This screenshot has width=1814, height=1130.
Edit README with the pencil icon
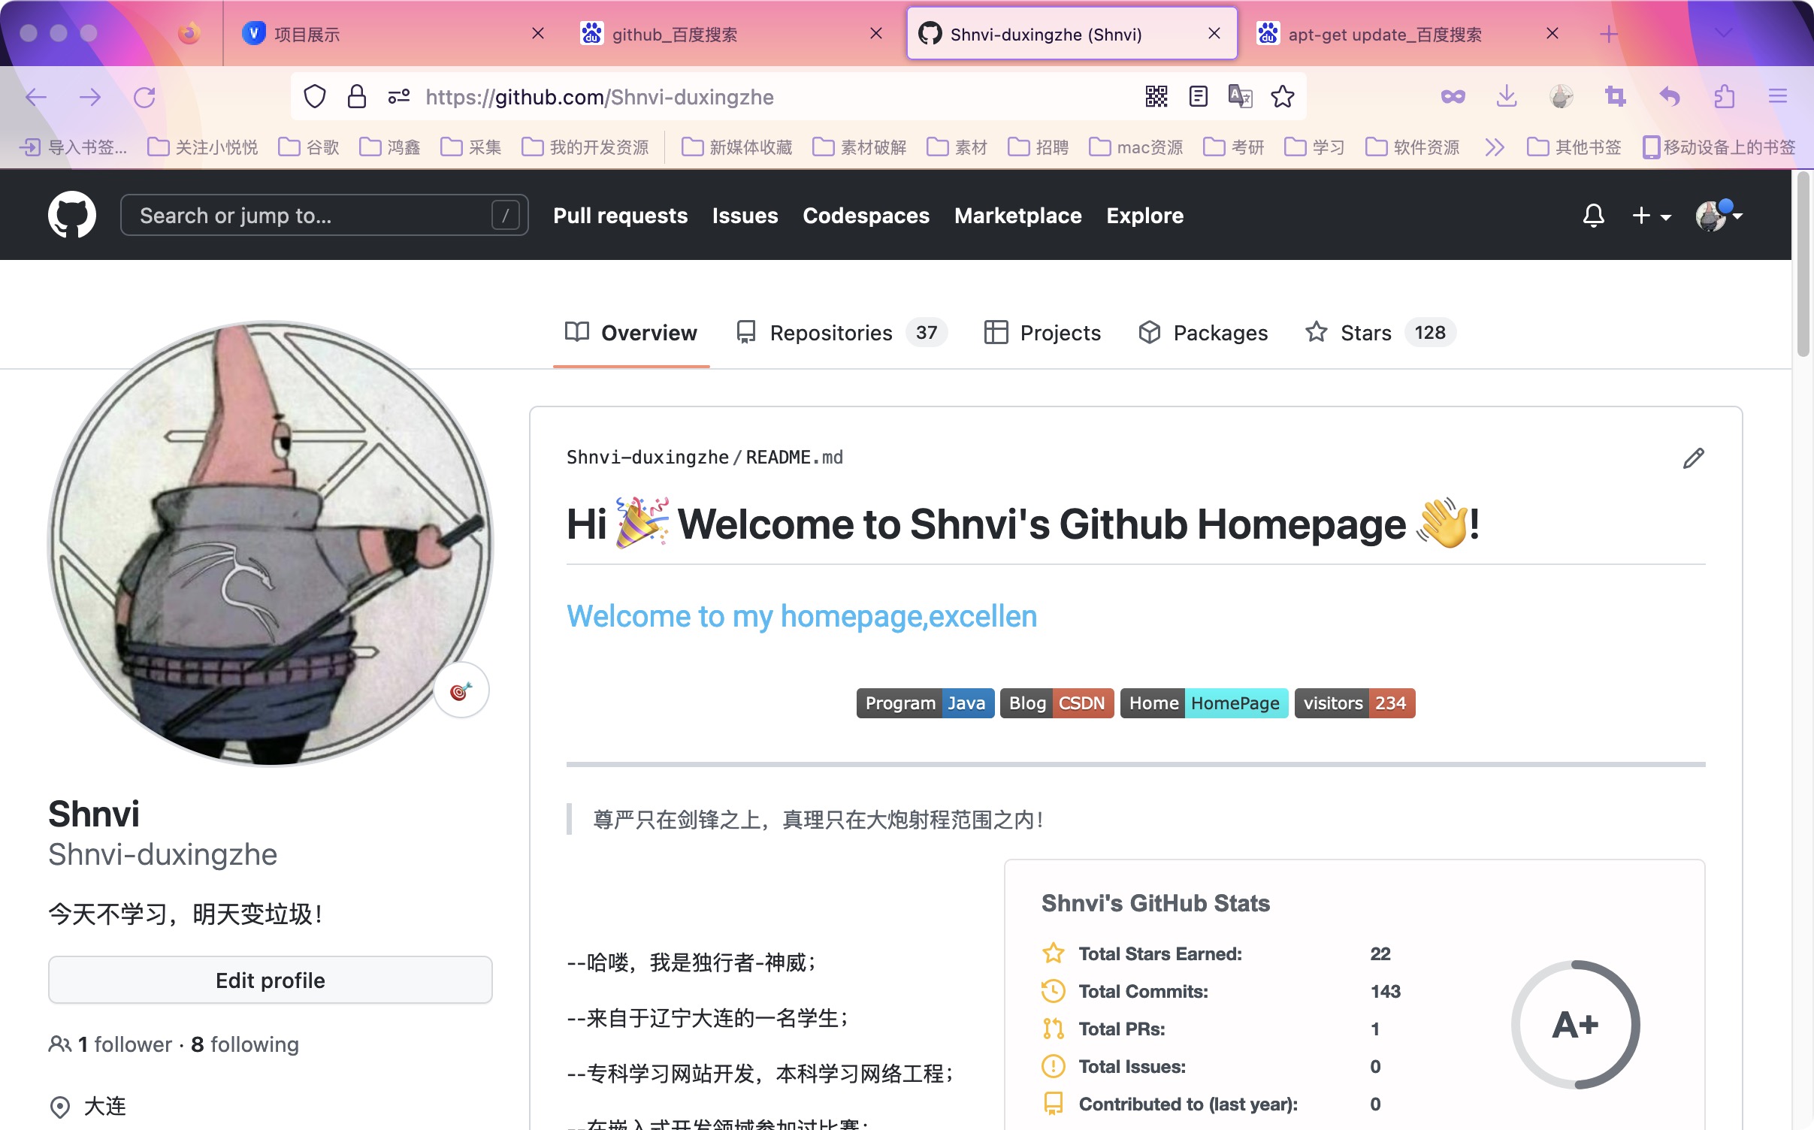coord(1693,458)
